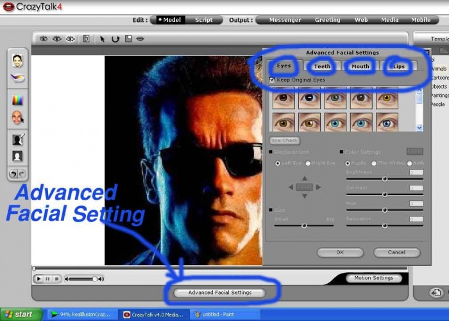Switch to the Teeth tab

click(322, 66)
